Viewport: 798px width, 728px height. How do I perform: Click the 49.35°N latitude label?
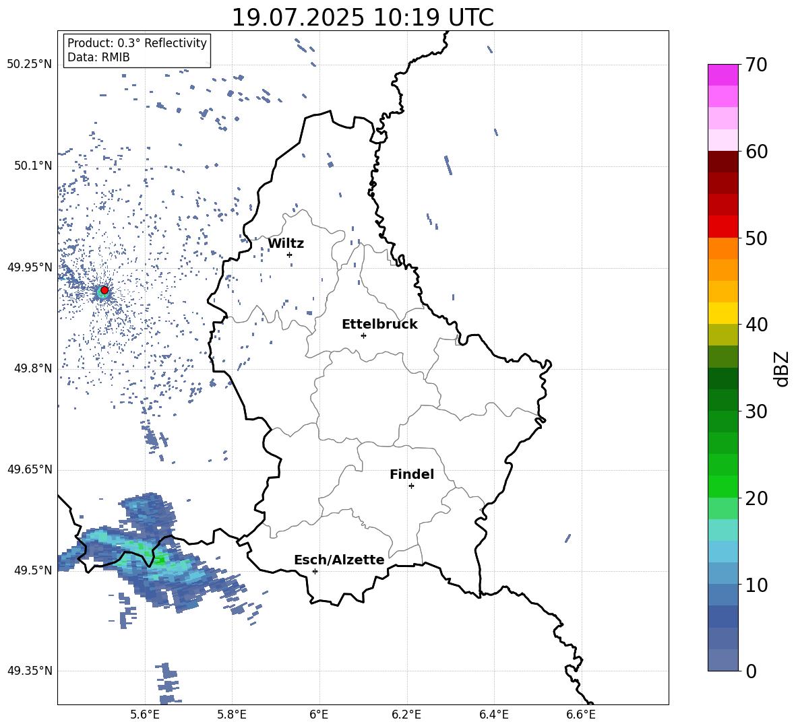pos(30,671)
